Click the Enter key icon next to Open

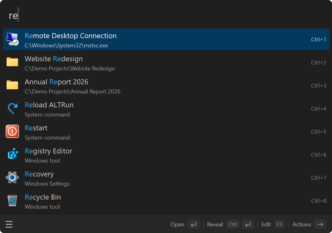pos(193,224)
